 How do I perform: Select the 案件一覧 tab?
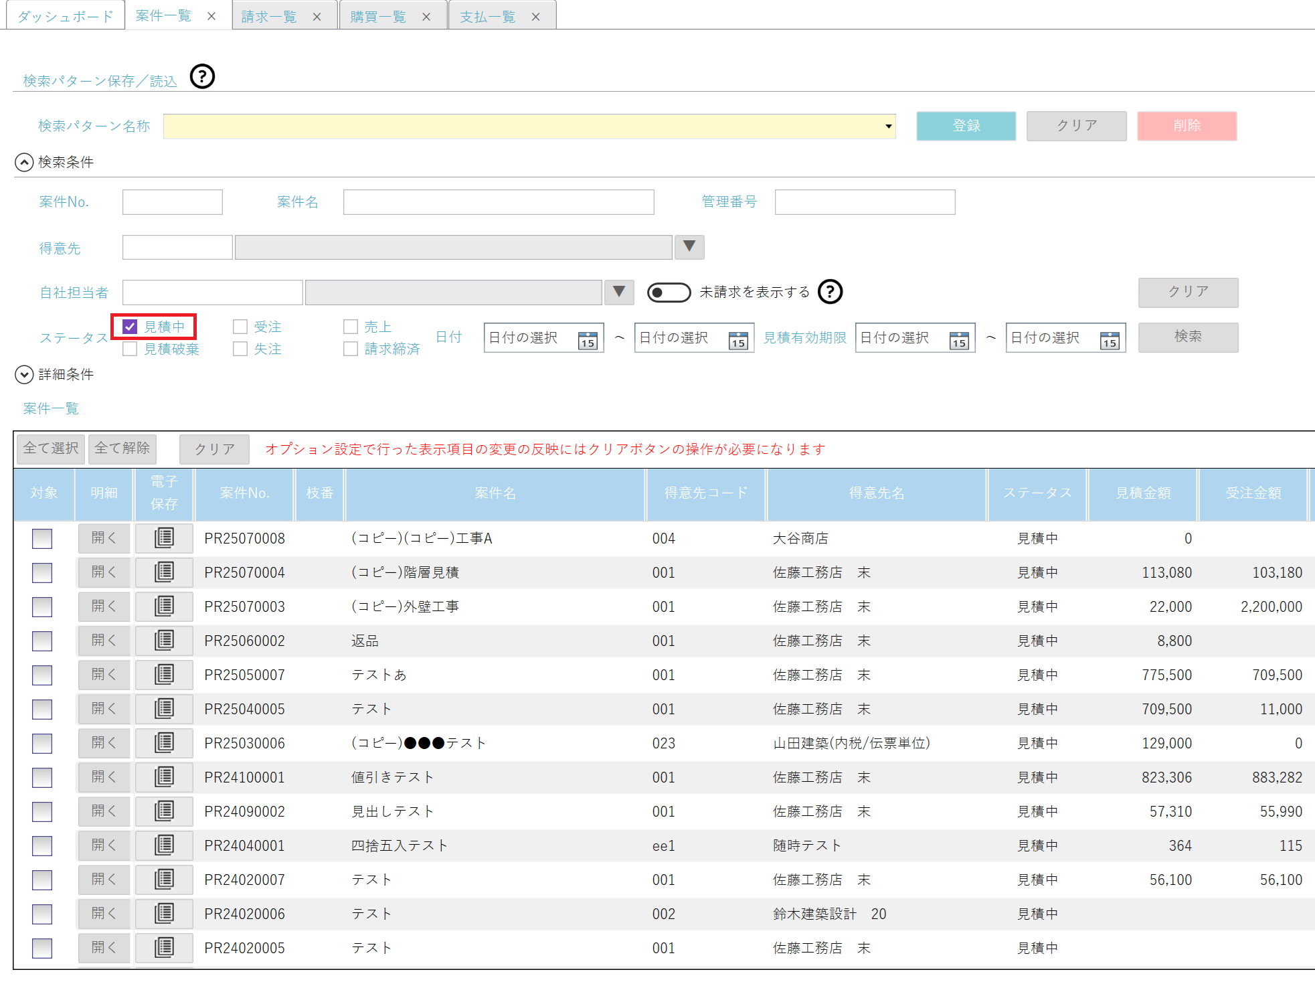163,16
